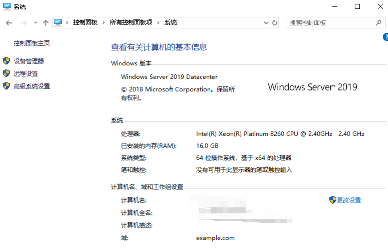The width and height of the screenshot is (388, 252).
Task: Open 控制面板主页 link
Action: click(32, 43)
